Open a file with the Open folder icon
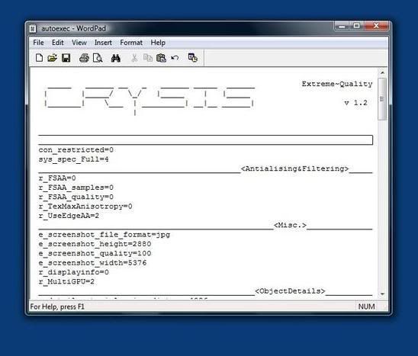This screenshot has width=418, height=356. tap(52, 58)
